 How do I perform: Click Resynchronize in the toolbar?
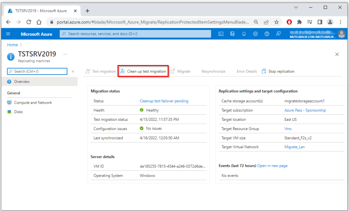(213, 71)
